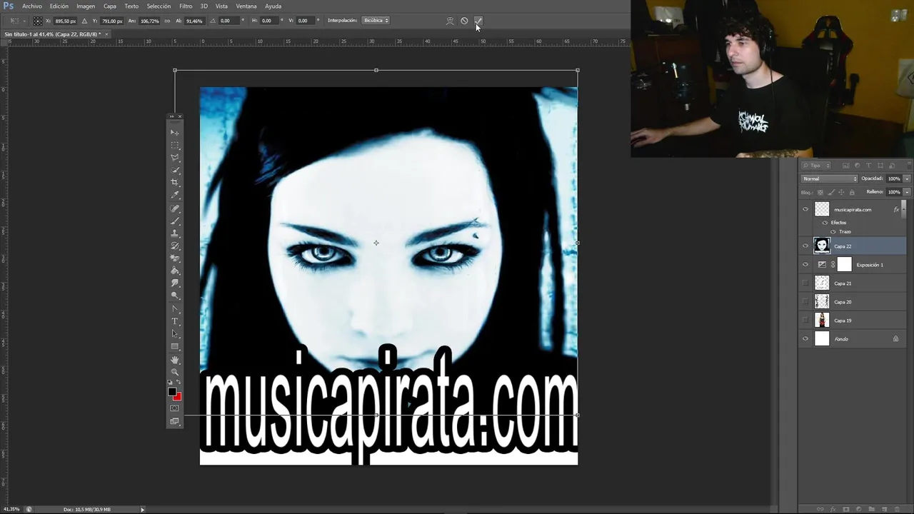
Task: Commit the transform with checkmark
Action: tap(478, 21)
